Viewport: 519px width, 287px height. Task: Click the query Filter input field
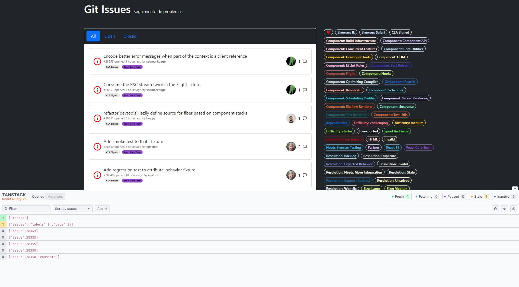tap(26, 209)
